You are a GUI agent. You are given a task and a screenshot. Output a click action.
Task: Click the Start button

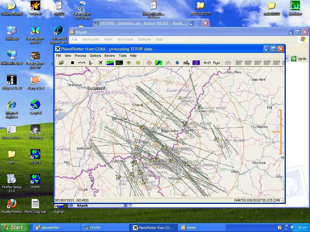coord(15,227)
